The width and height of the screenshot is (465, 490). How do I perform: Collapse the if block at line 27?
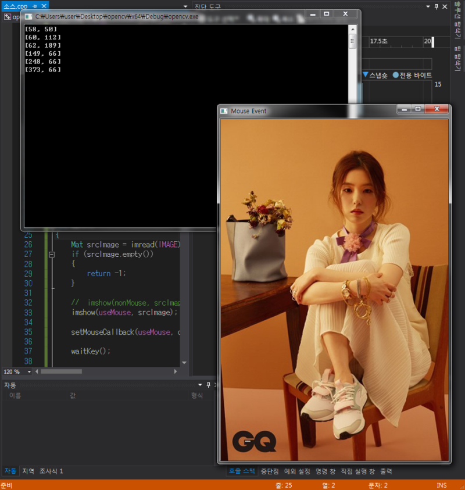[x=52, y=255]
